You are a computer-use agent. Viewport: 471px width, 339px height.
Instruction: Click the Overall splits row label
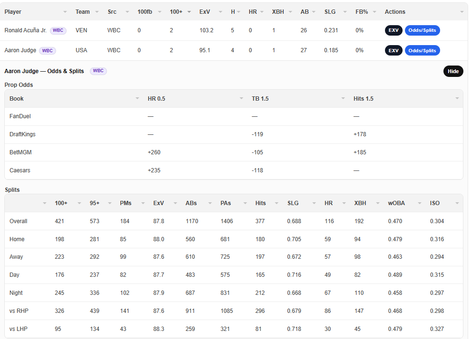point(19,221)
